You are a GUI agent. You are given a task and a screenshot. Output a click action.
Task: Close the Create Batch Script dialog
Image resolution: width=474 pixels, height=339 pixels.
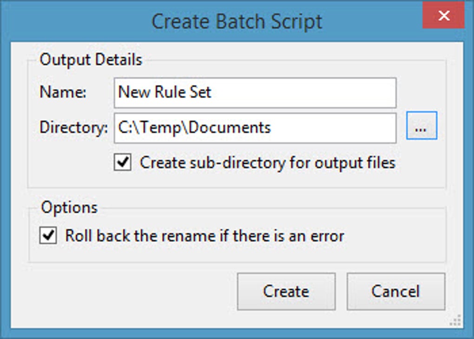pos(443,16)
